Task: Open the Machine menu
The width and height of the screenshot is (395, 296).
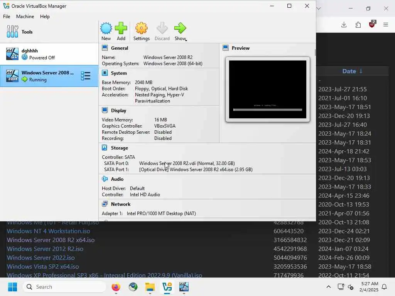Action: click(25, 16)
